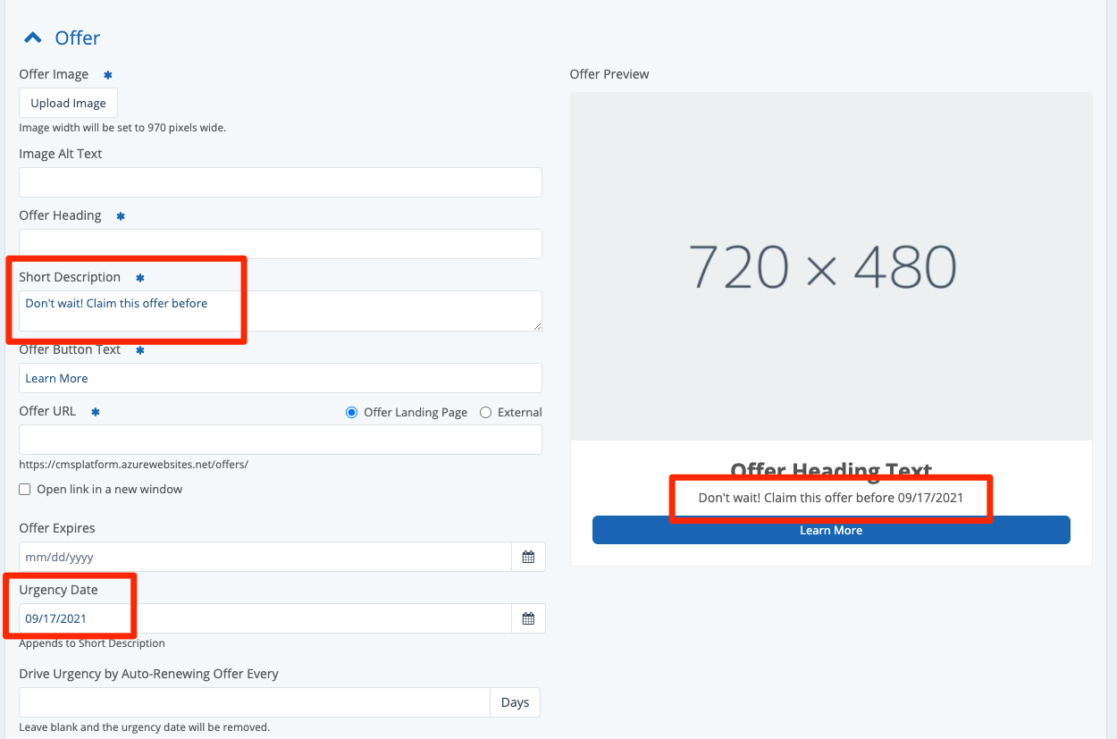Click the Urgency Date input field
This screenshot has width=1117, height=739.
tap(265, 618)
